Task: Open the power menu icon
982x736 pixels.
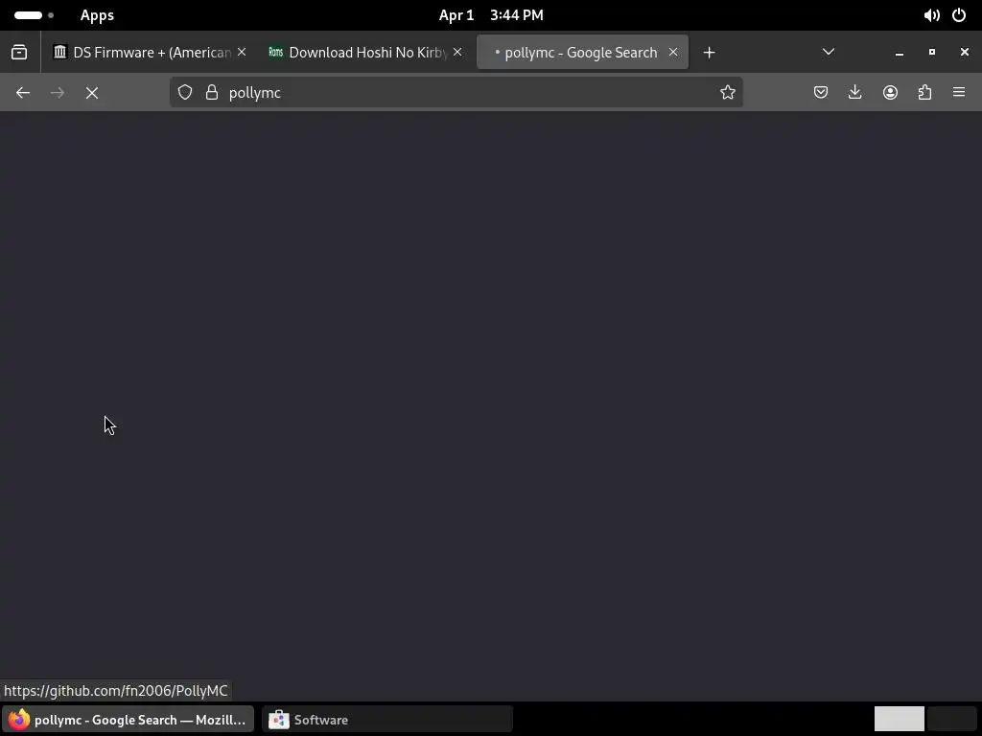Action: coord(959,15)
